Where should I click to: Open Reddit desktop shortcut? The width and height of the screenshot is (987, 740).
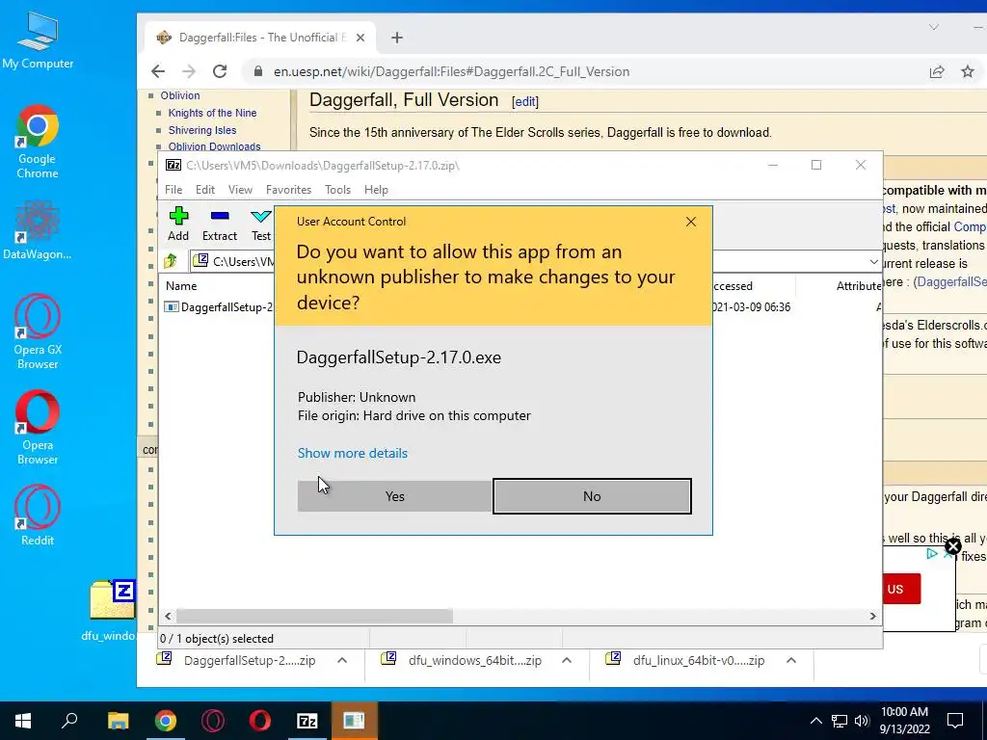click(x=38, y=515)
